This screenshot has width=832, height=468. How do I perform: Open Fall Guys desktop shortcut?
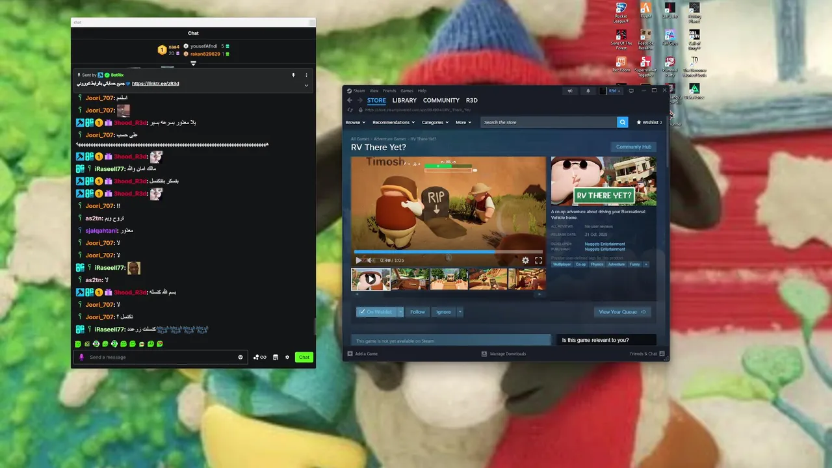click(x=669, y=38)
